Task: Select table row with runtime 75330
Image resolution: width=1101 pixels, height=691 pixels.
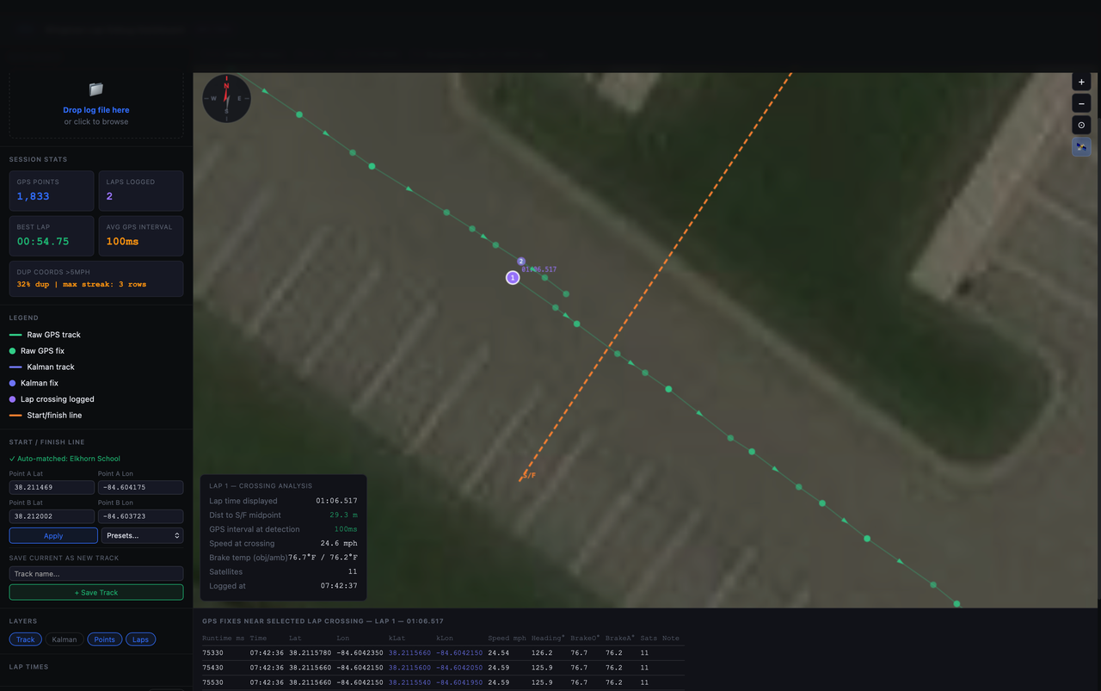Action: tap(443, 653)
